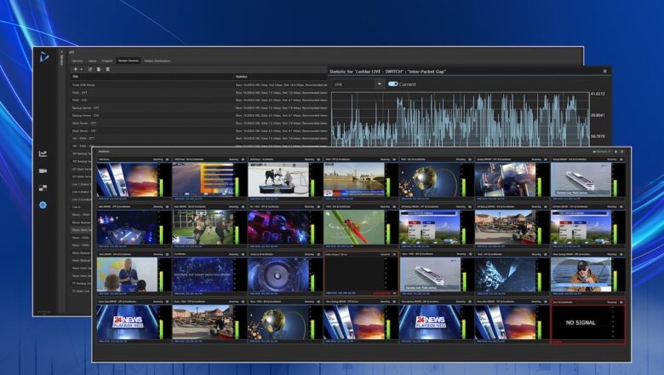Open the fisherman tile's menu icon
The height and width of the screenshot is (375, 664).
point(621,254)
